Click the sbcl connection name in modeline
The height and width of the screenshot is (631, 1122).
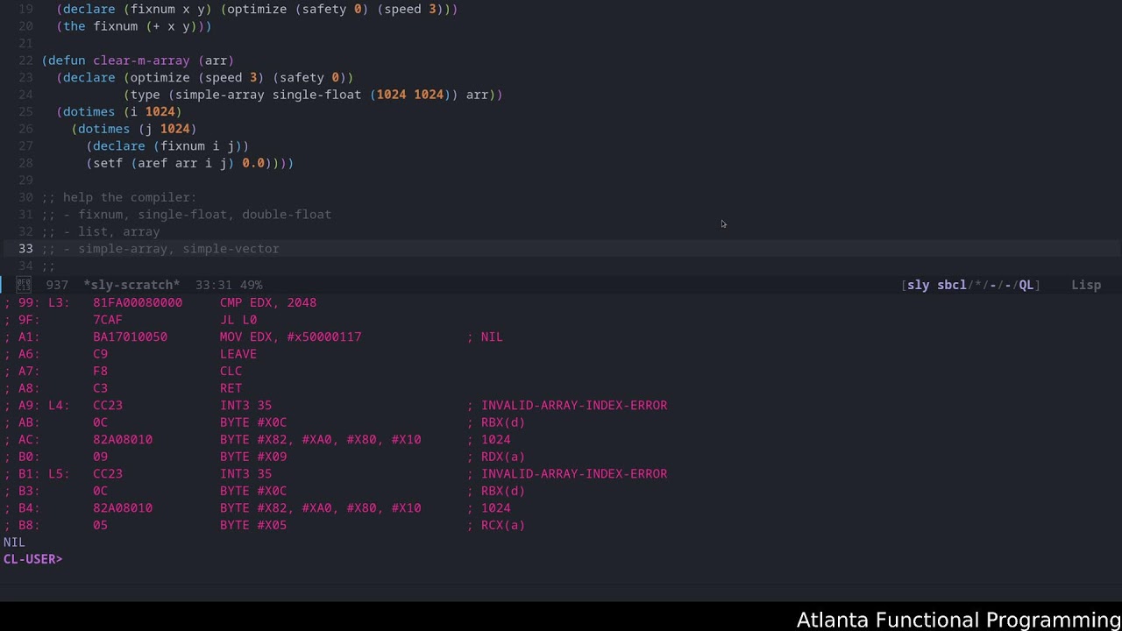[952, 285]
